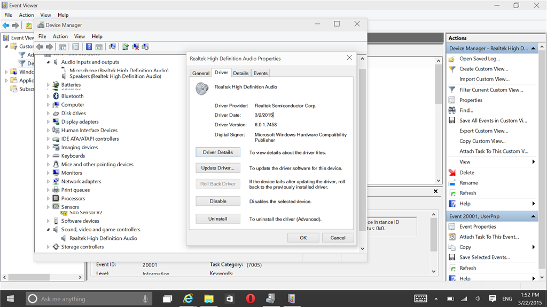Toggle console tree icon in Device Manager toolbar

point(63,47)
